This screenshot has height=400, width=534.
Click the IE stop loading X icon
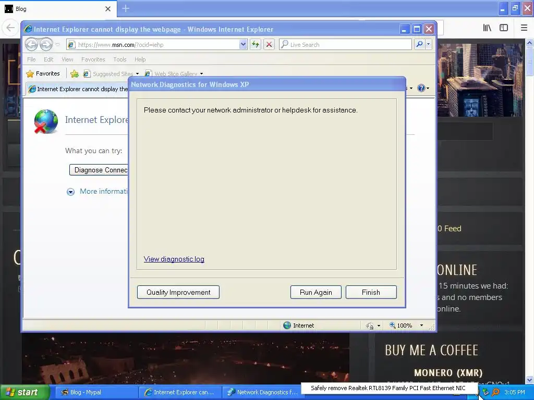269,45
